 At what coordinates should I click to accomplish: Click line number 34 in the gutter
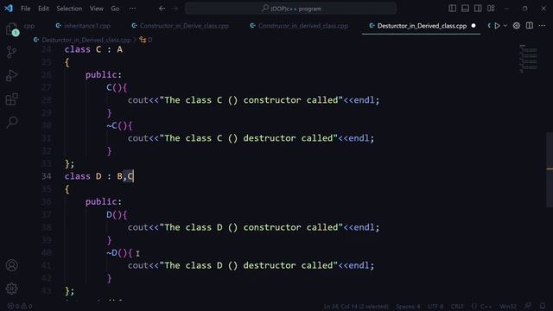[46, 176]
